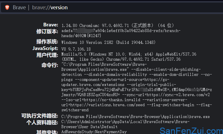Click the Browser\User Data\Default text

tap(90, 127)
